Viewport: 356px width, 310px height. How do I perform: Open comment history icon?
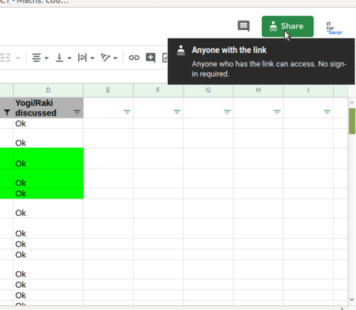244,26
